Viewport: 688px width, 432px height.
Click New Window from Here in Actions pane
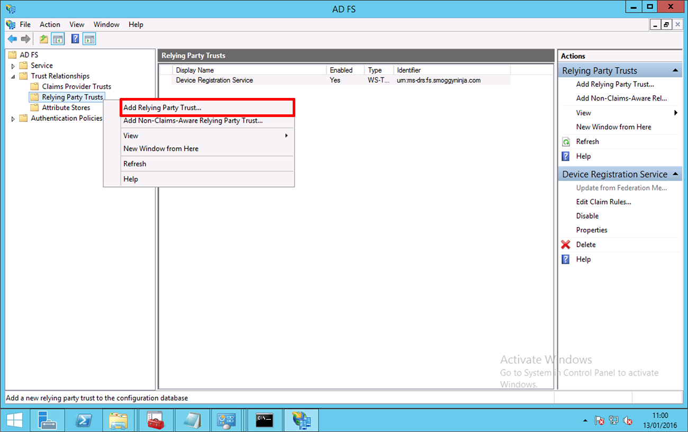click(x=613, y=127)
